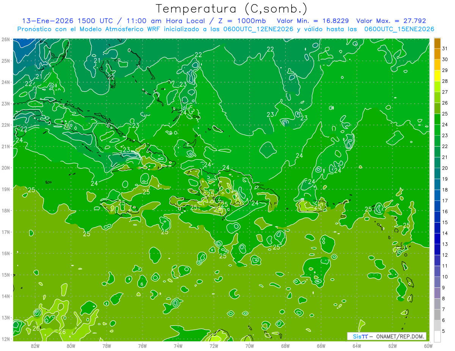Pick the purple legend swatch between 9 and 10
Viewport: 455px width, 351px height.
click(437, 282)
